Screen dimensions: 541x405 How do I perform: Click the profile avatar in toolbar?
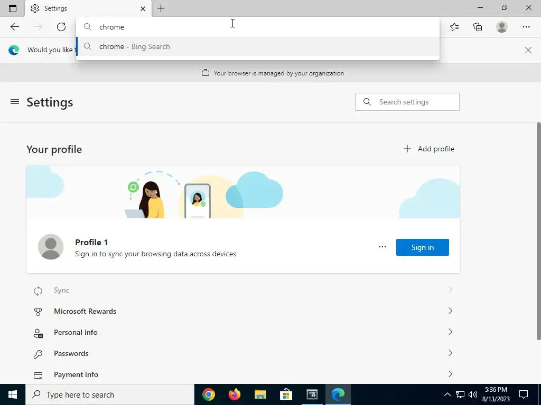(502, 27)
